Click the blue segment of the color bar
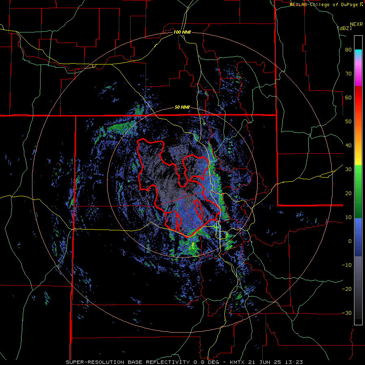Screen dimensions: 365x365 click(x=358, y=237)
